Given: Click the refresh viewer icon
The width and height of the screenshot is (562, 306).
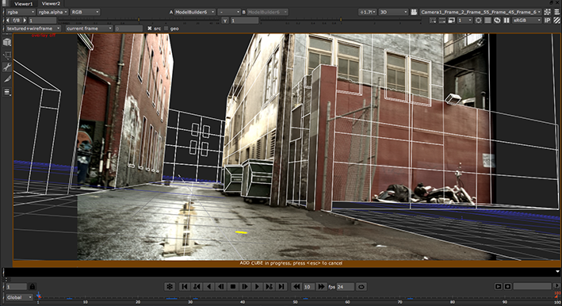Looking at the screenshot, I should coord(497,21).
